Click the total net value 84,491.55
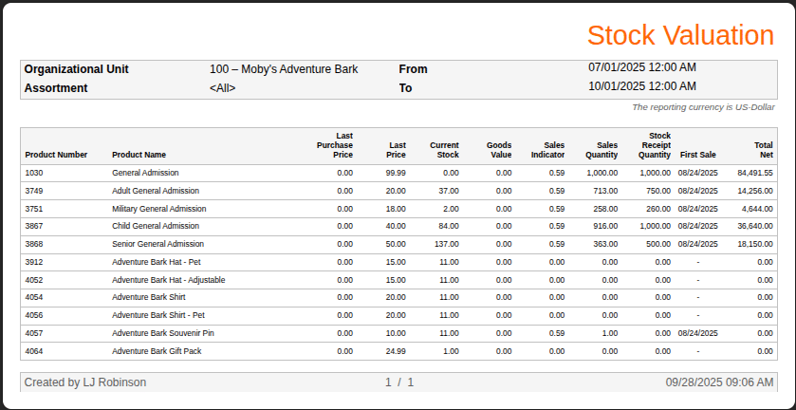The width and height of the screenshot is (796, 410). point(754,173)
